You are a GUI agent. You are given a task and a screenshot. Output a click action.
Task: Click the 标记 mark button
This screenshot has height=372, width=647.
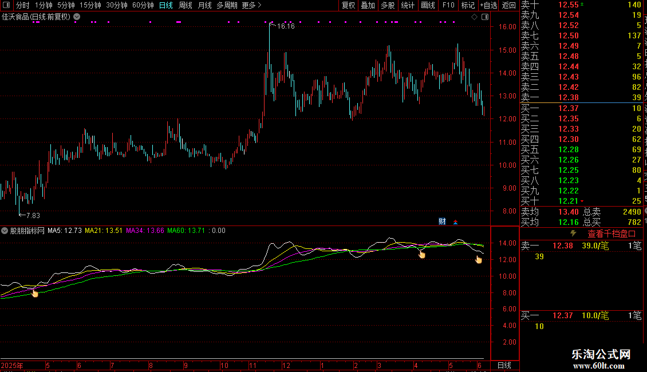pos(468,5)
